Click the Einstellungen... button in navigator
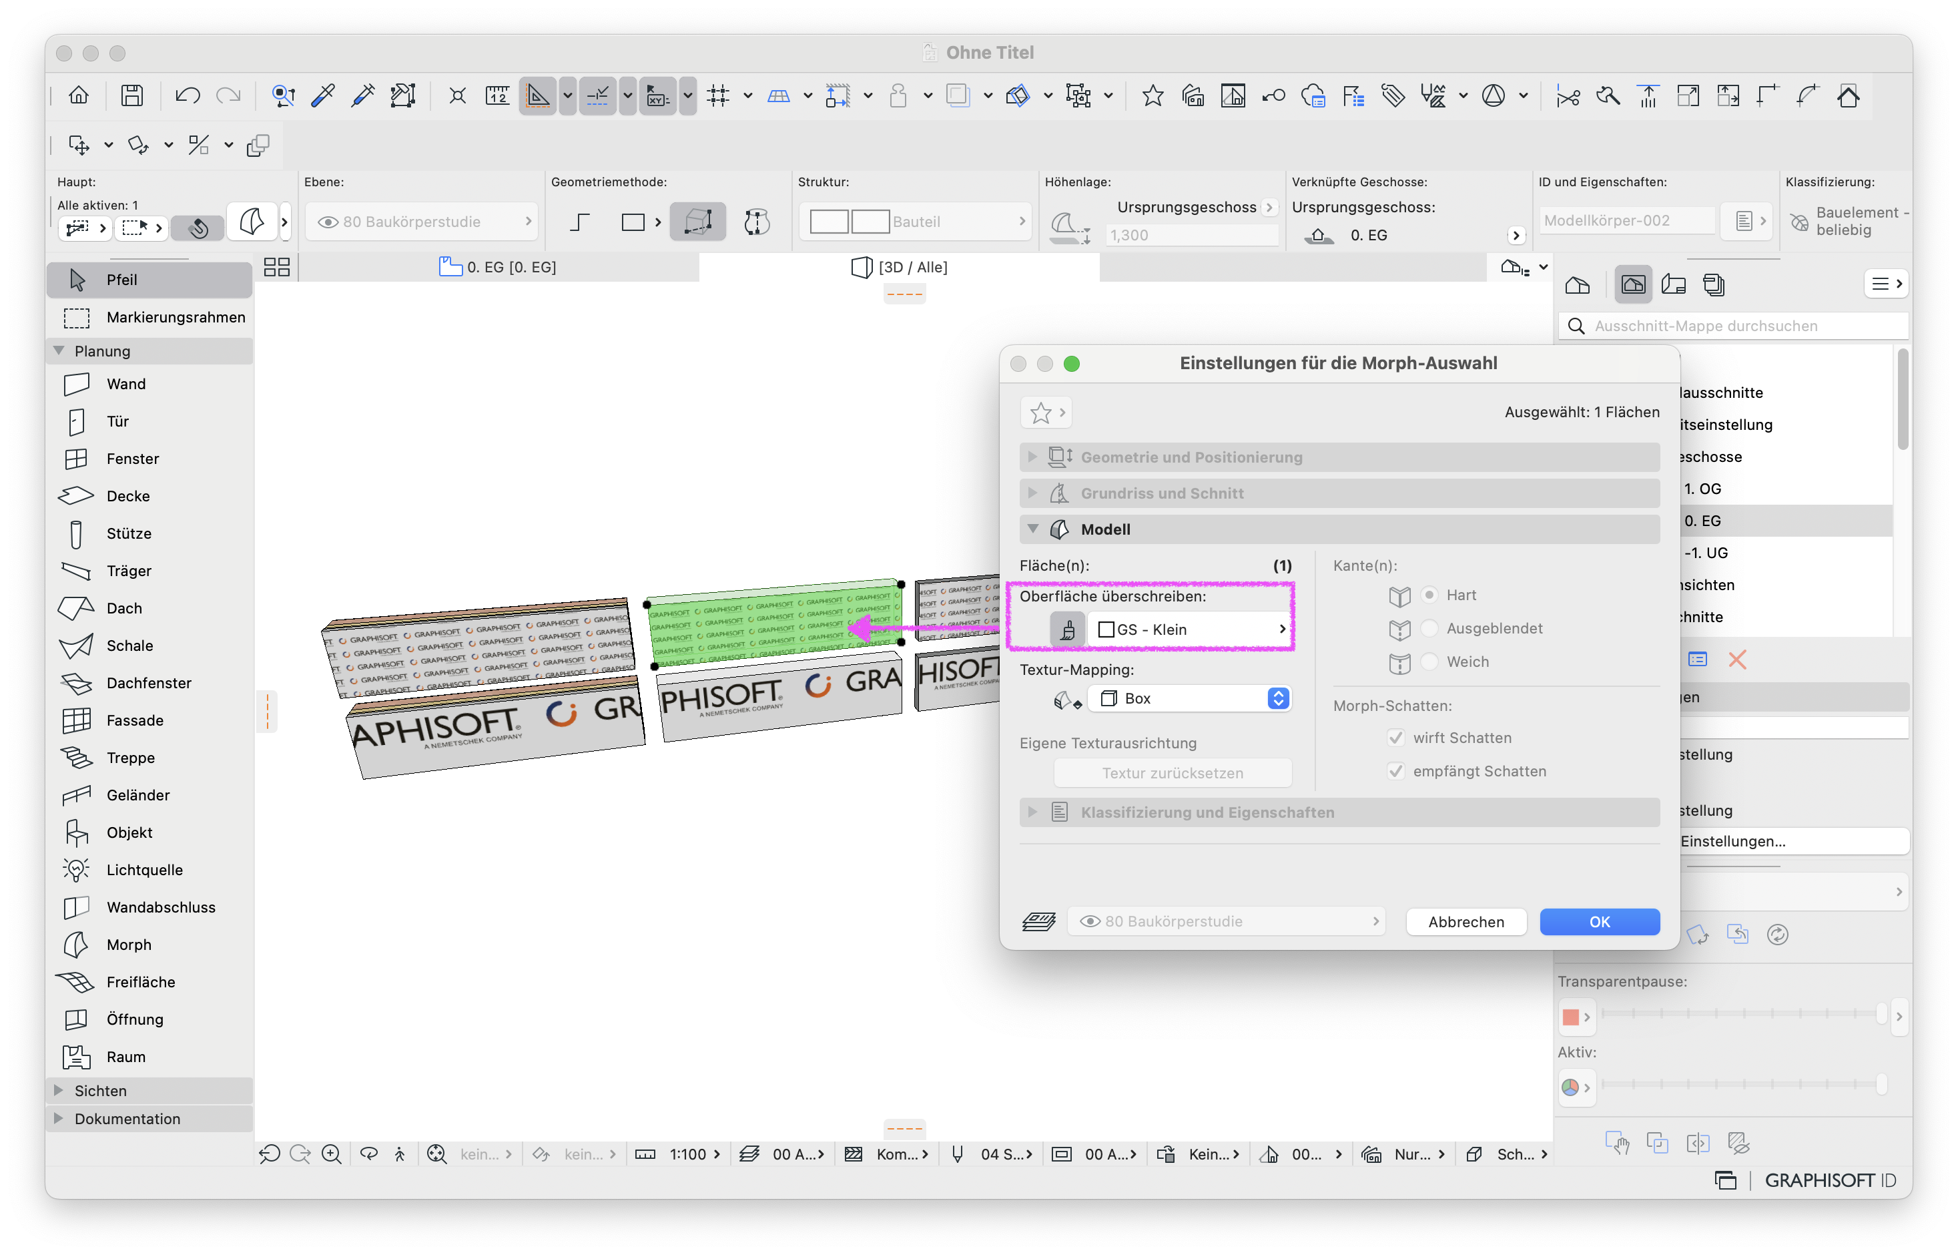The width and height of the screenshot is (1958, 1255). point(1794,841)
